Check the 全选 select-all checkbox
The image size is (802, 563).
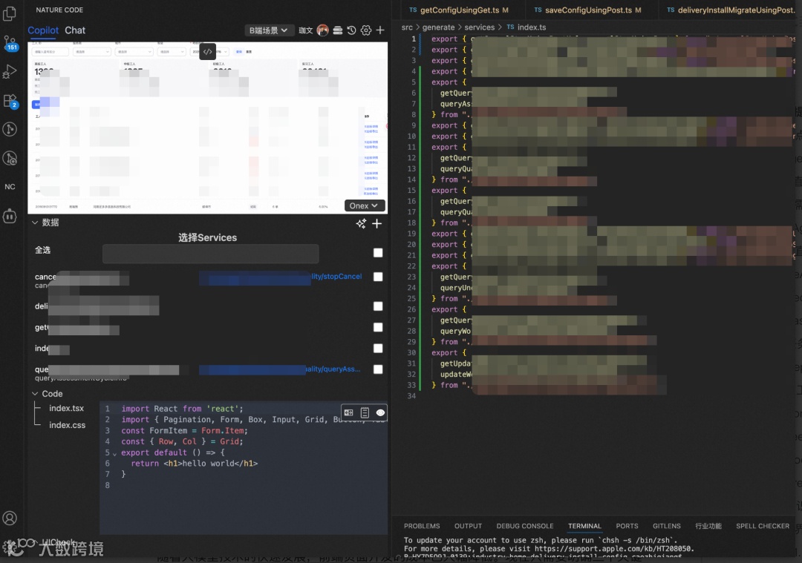378,252
